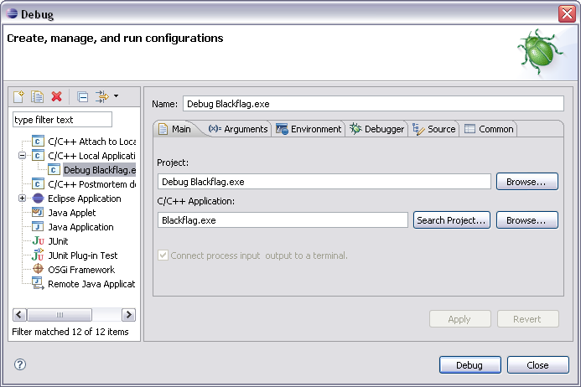Image resolution: width=581 pixels, height=387 pixels.
Task: Click the Debug button
Action: 469,364
